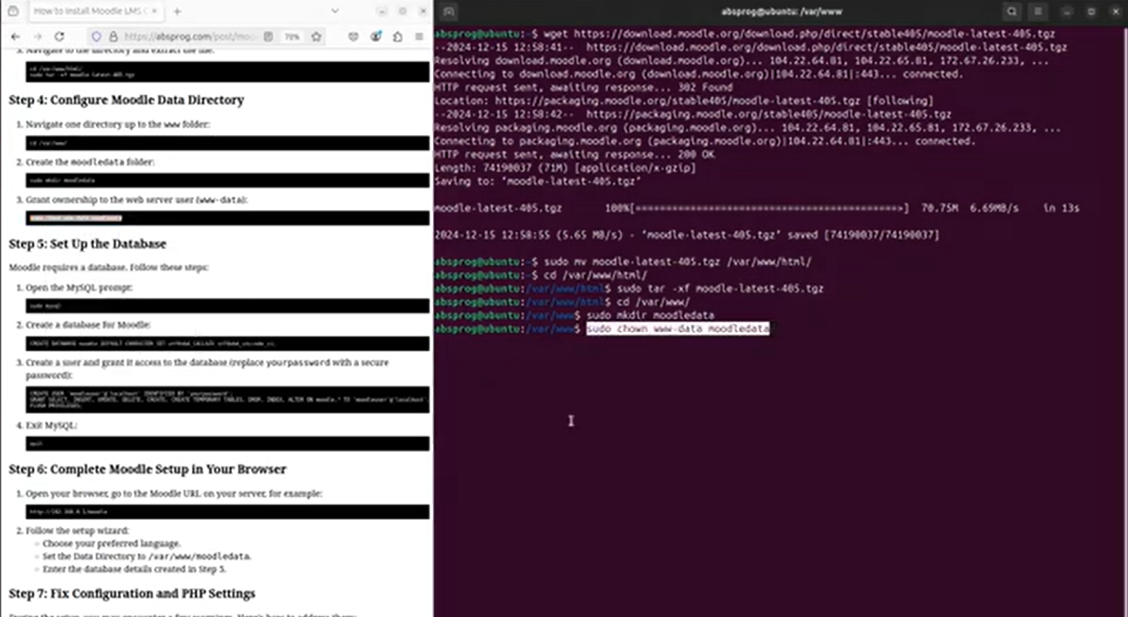Image resolution: width=1128 pixels, height=617 pixels.
Task: Click terminal line 'cd /var/www/html/'
Action: tap(541, 274)
